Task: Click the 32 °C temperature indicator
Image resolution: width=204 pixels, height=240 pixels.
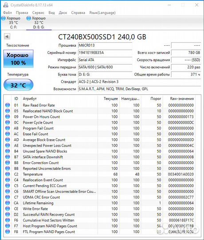Action: pyautogui.click(x=18, y=85)
